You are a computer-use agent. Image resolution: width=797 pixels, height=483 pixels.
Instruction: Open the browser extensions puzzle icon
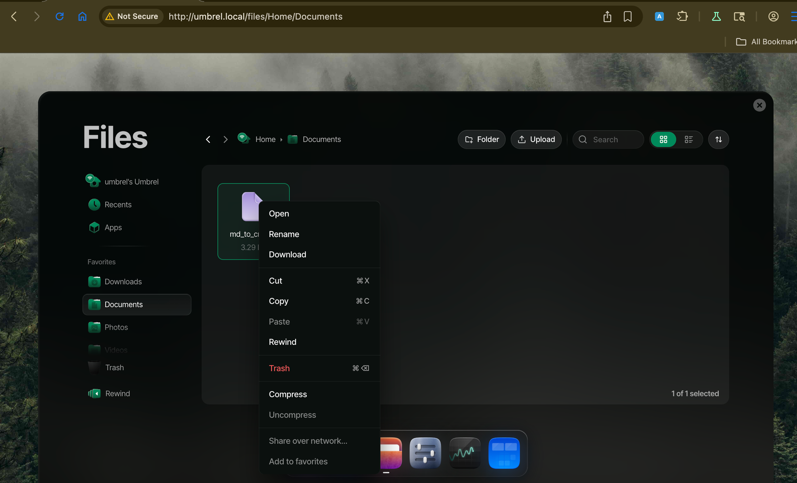point(682,16)
